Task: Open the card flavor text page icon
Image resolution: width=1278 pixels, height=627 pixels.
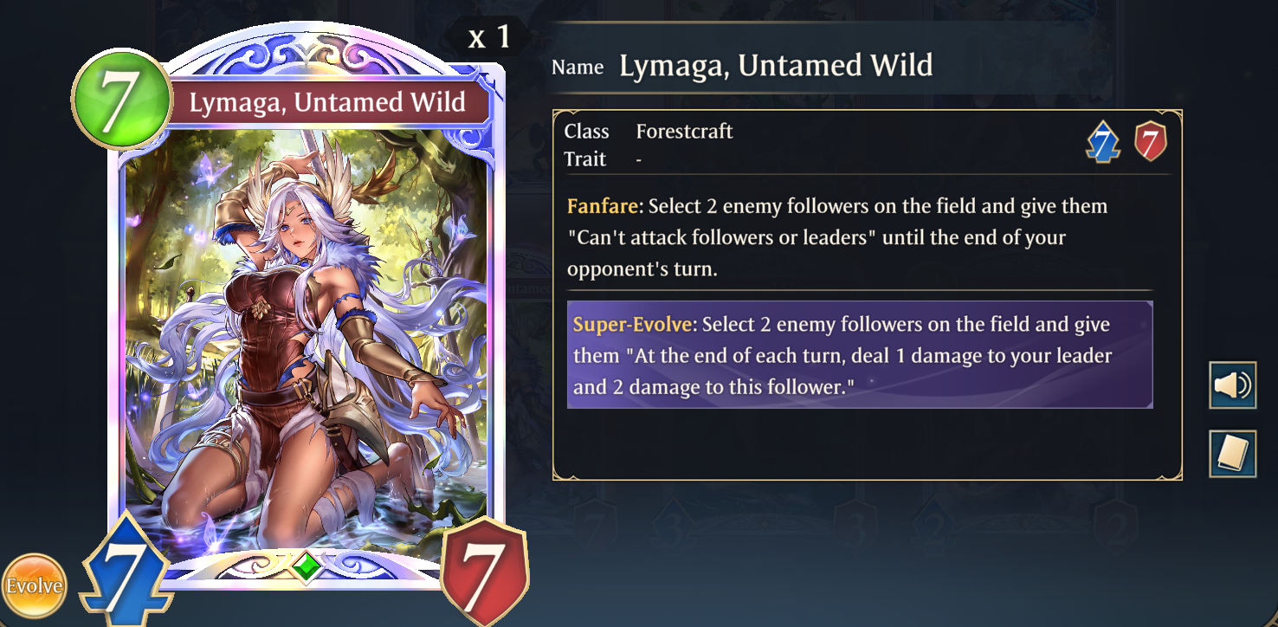Action: [1232, 454]
